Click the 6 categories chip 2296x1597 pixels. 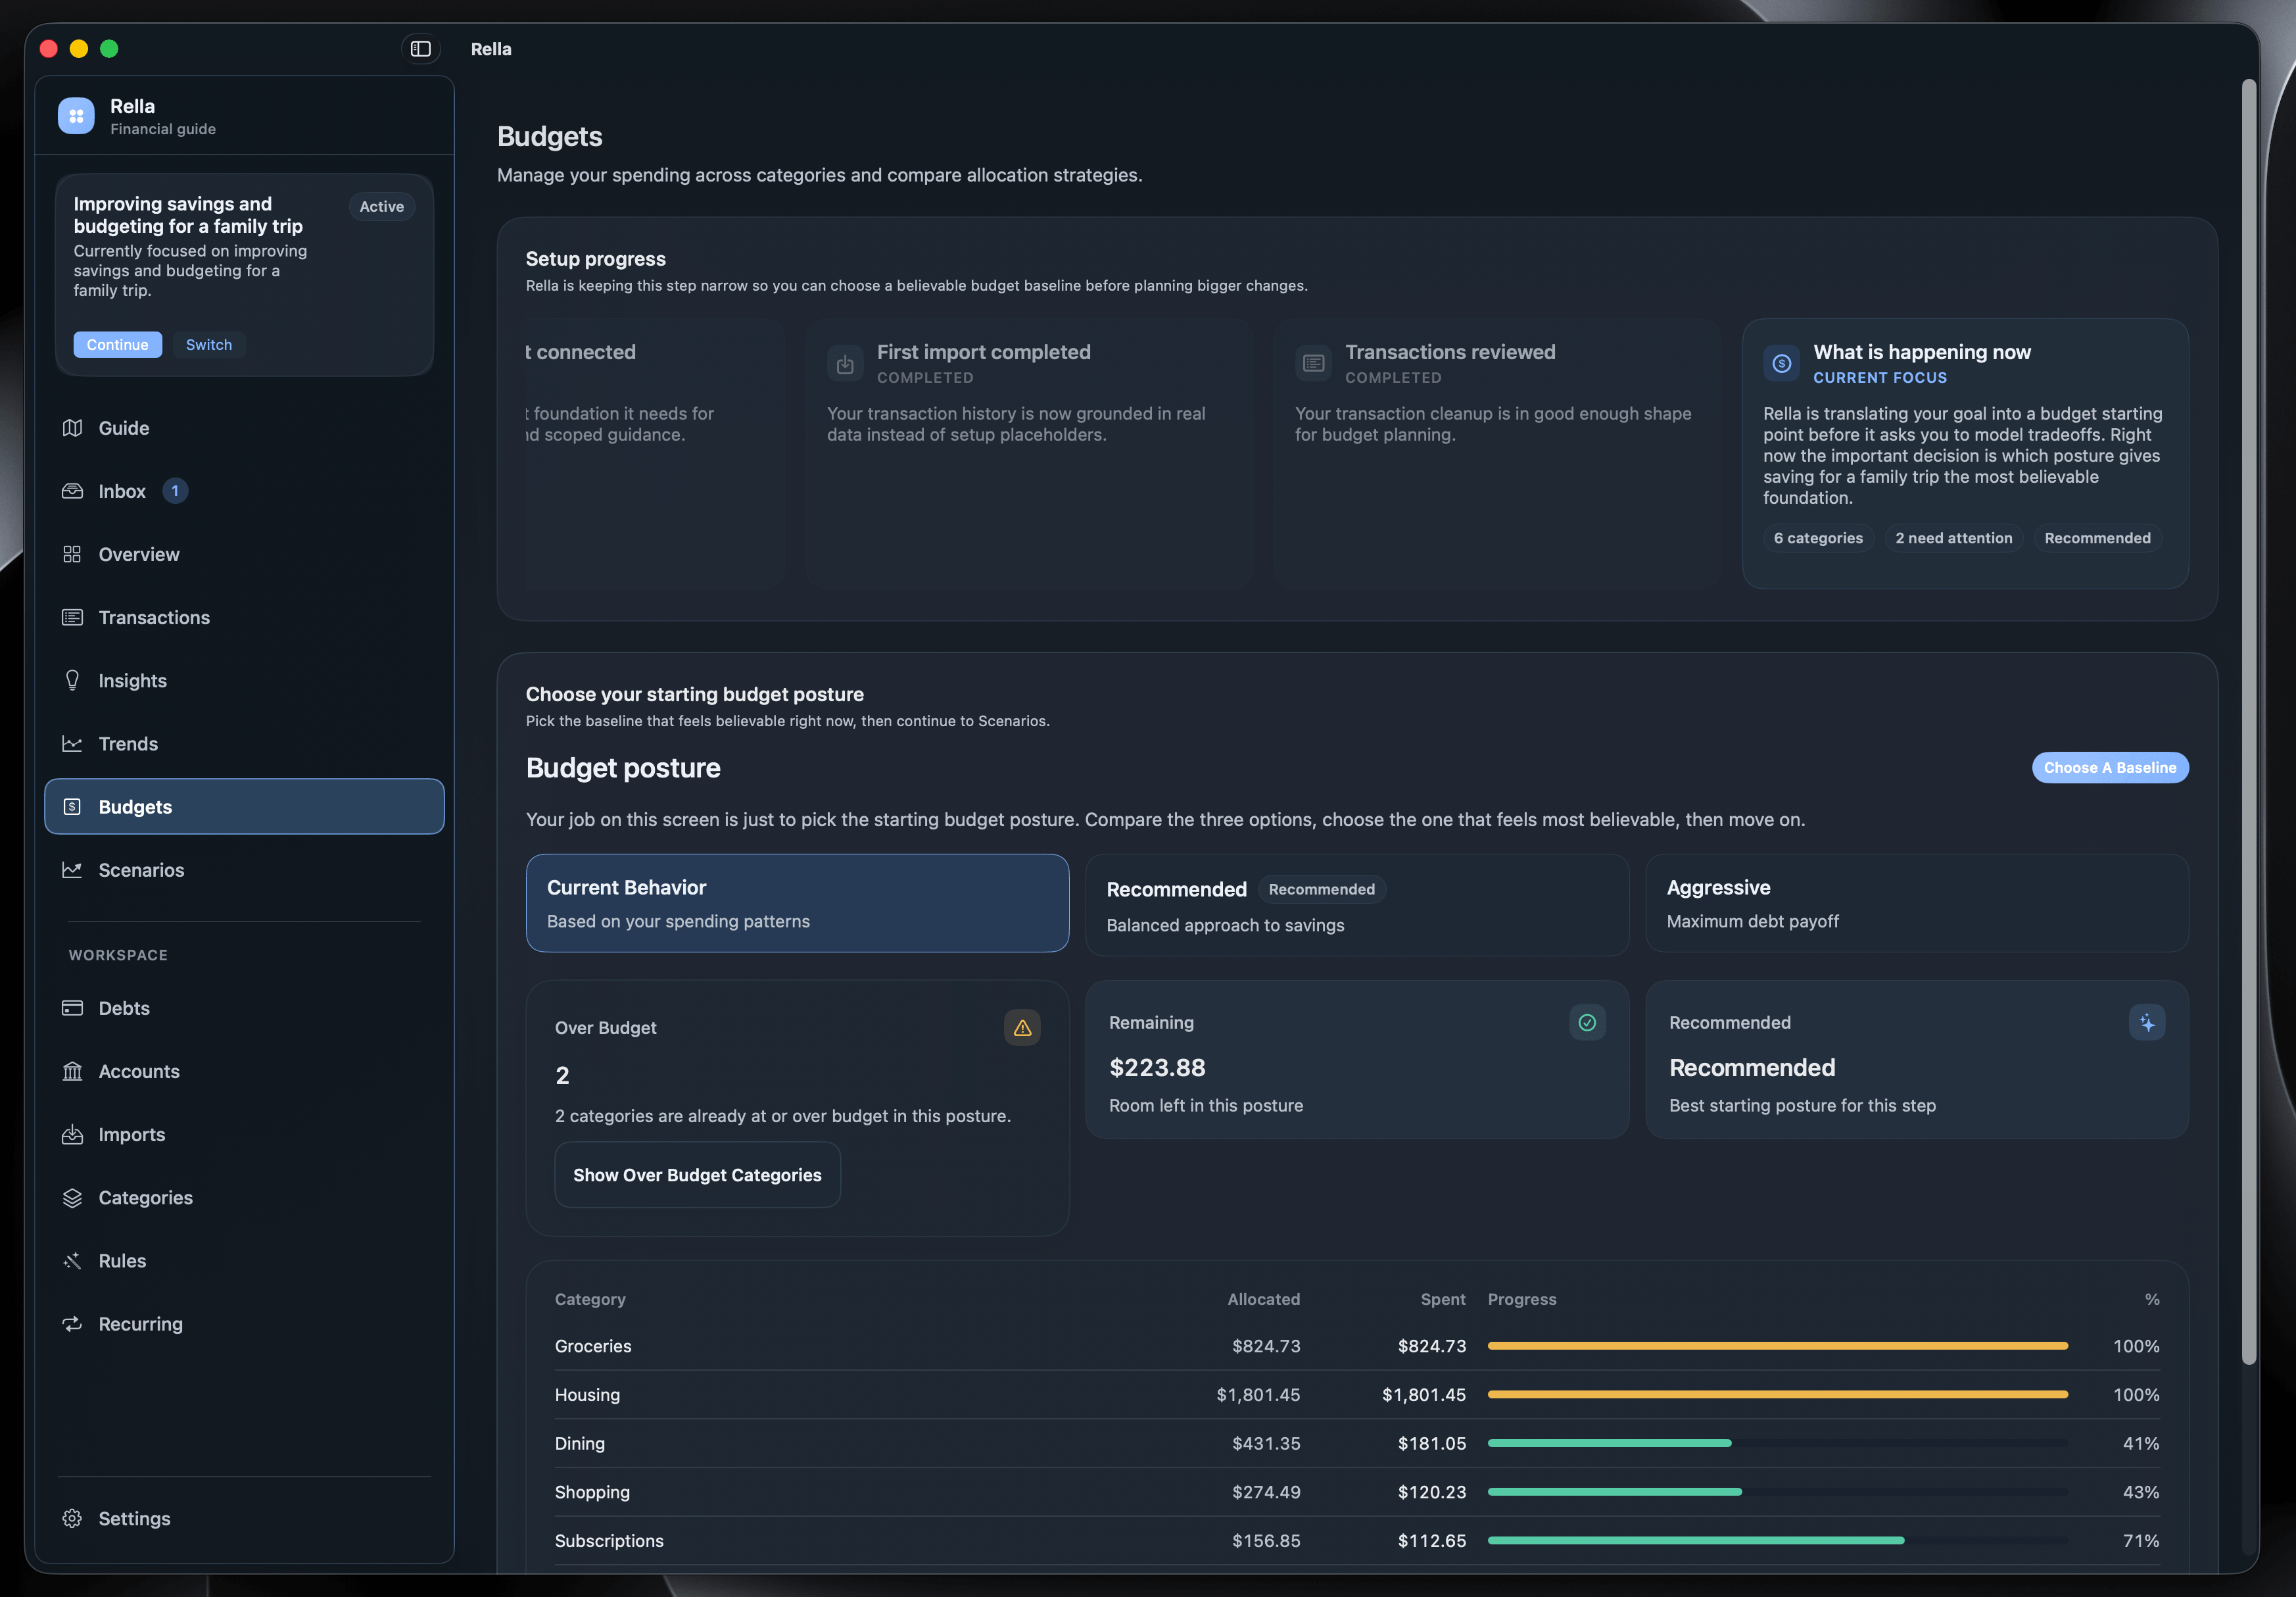[x=1818, y=538]
